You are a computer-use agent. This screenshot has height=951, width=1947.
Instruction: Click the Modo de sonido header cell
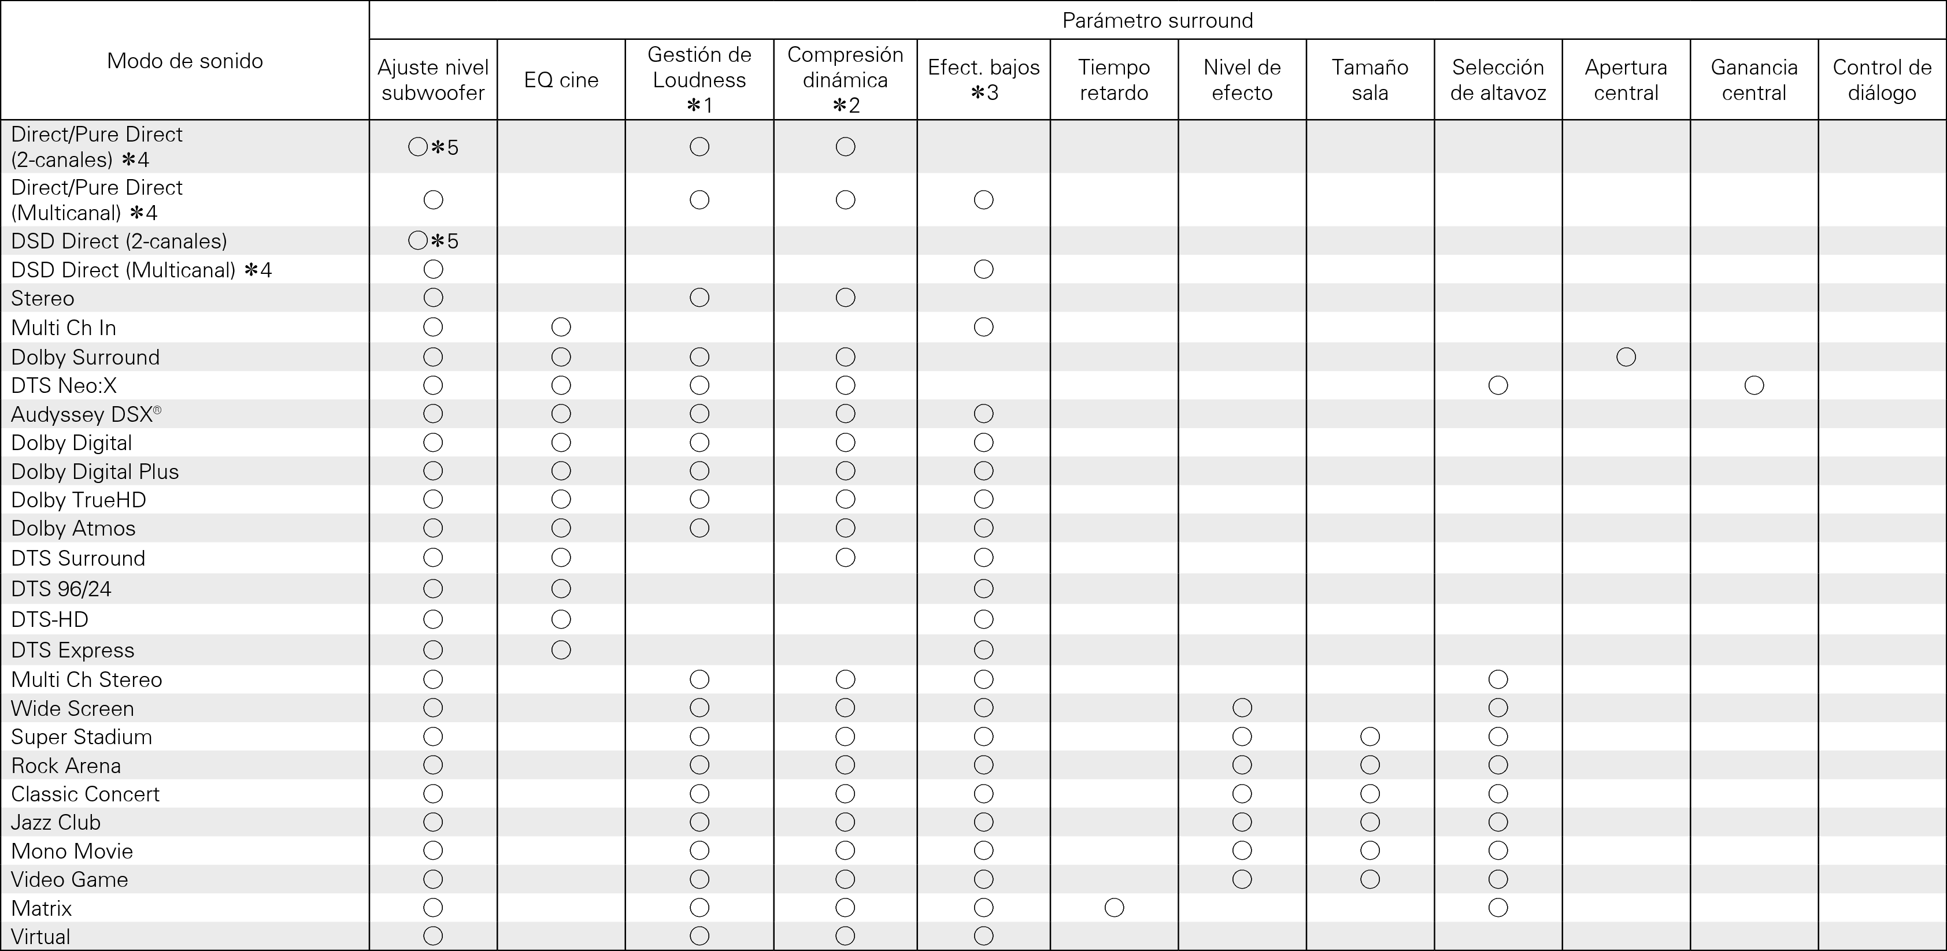(x=185, y=61)
